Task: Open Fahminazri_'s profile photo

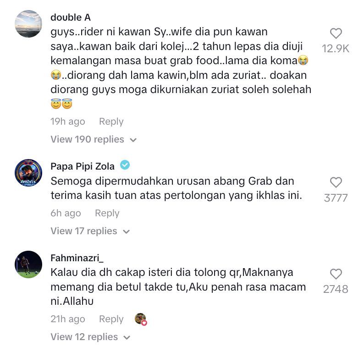Action: [x=28, y=264]
